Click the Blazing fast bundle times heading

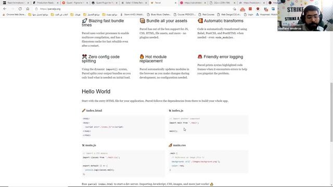point(103,23)
